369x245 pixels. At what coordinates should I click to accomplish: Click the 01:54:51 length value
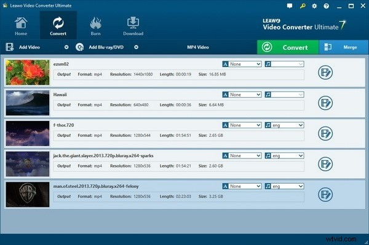click(x=183, y=135)
